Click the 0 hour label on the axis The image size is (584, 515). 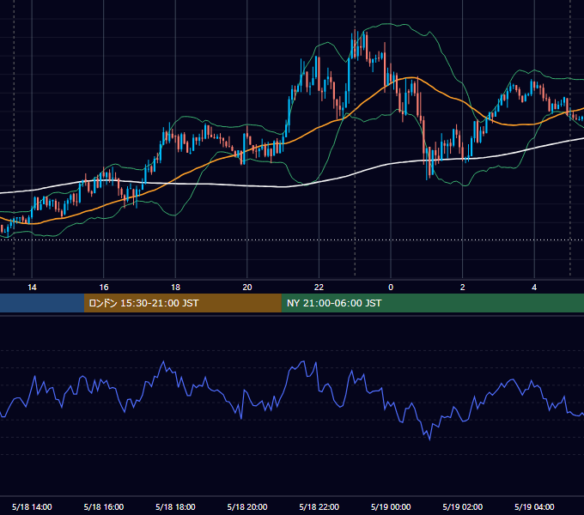[x=391, y=288]
